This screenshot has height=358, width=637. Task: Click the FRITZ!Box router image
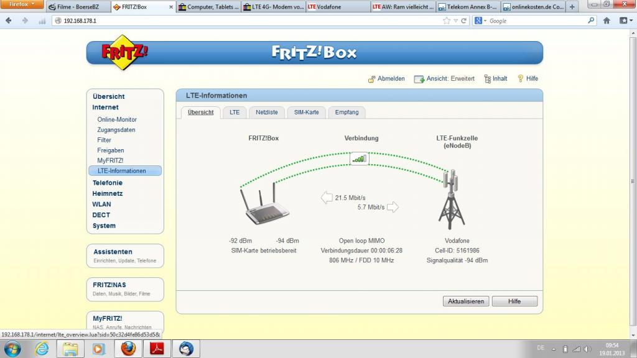[264, 204]
